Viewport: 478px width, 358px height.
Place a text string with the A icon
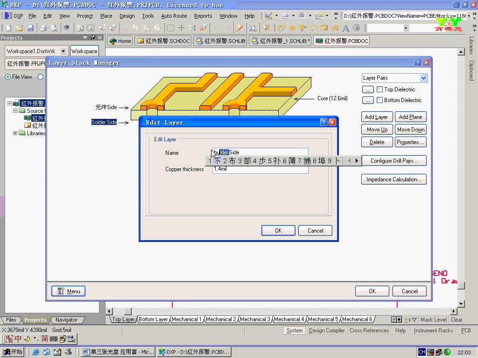346,28
